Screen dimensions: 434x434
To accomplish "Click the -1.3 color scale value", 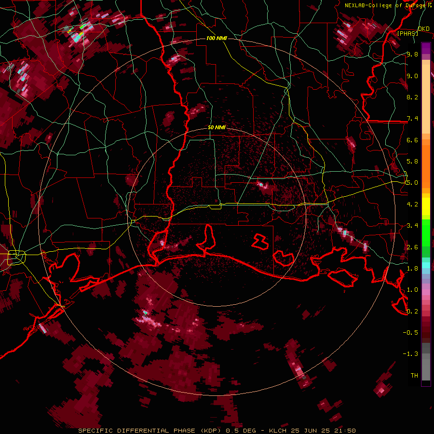I will tap(410, 354).
